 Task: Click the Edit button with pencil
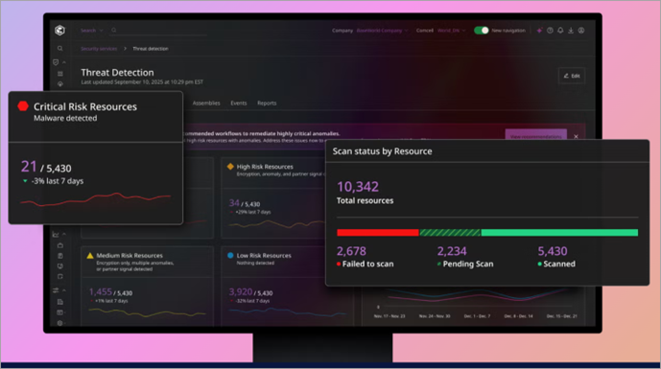(x=572, y=76)
